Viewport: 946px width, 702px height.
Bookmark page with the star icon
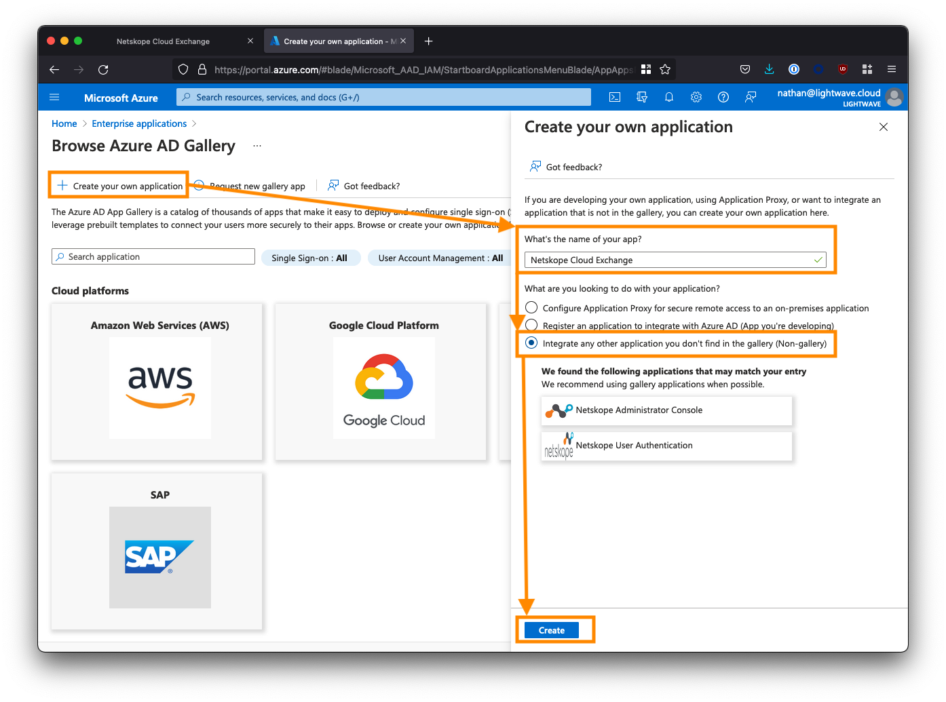coord(665,69)
